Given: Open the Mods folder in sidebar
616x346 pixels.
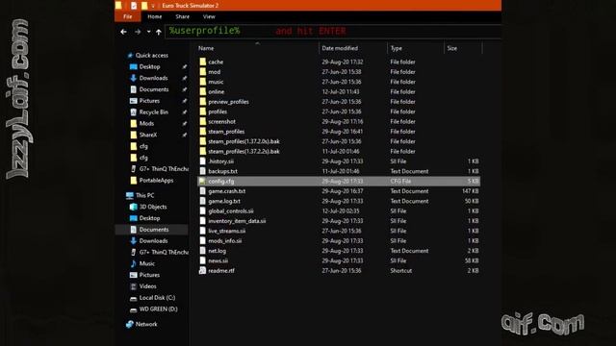Looking at the screenshot, I should (146, 124).
